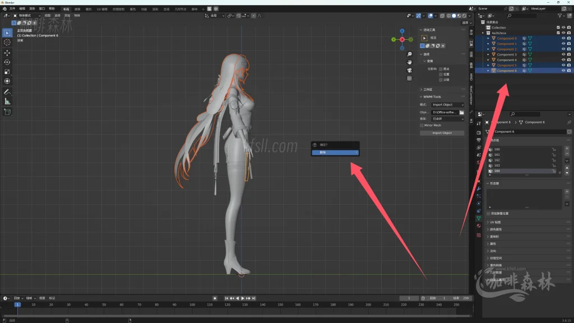Screen dimensions: 574x323
Task: Hide Component 0 with eye icon
Action: coord(563,38)
